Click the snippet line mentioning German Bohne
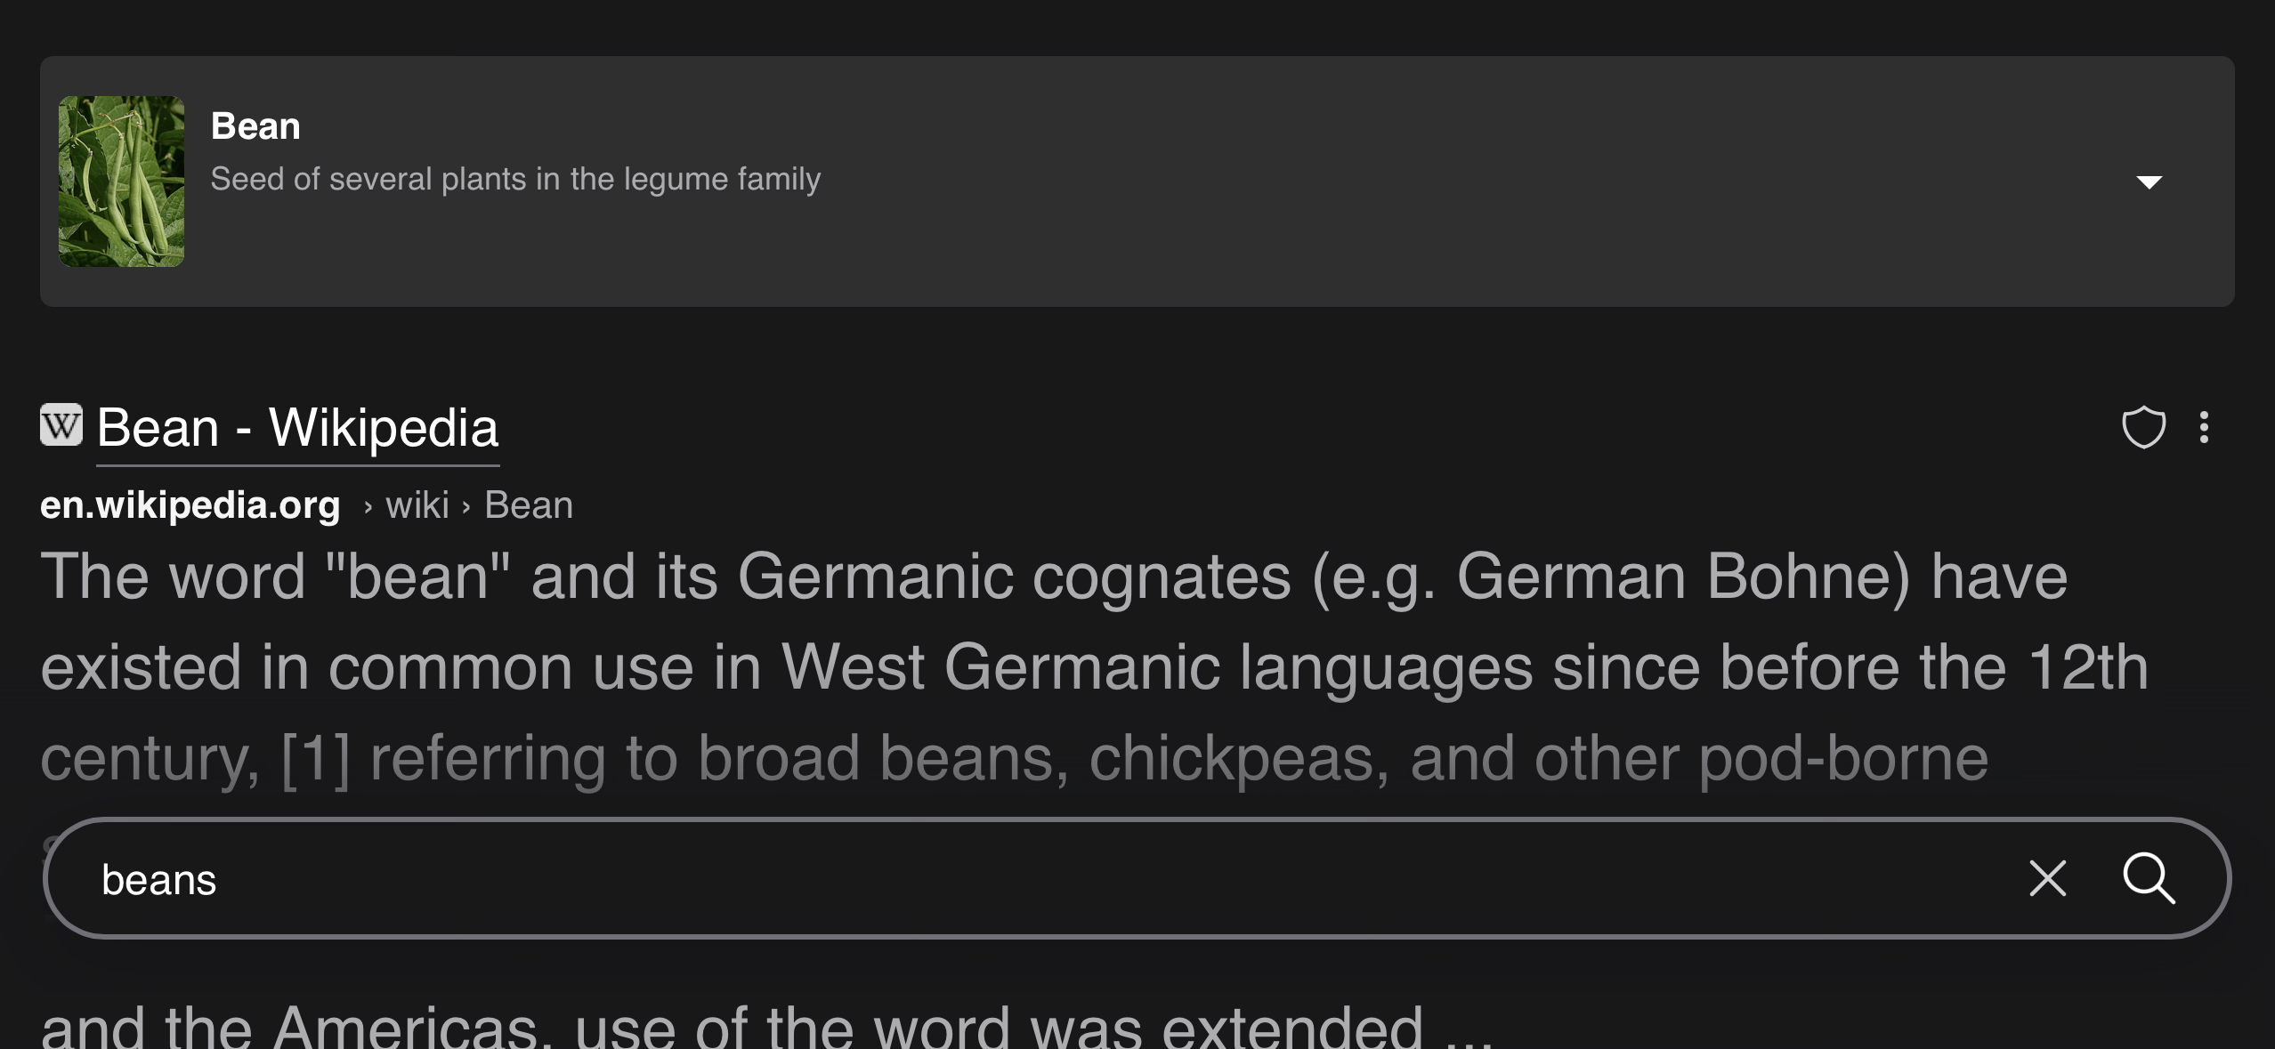Viewport: 2275px width, 1049px height. tap(1054, 577)
